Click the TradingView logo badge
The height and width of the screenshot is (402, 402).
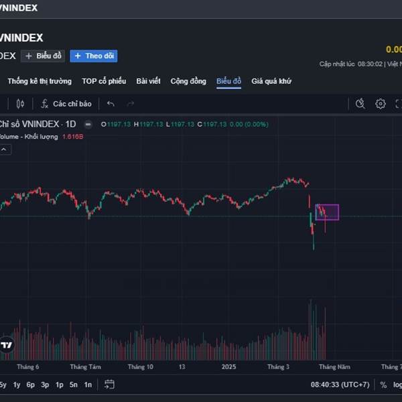pos(7,345)
